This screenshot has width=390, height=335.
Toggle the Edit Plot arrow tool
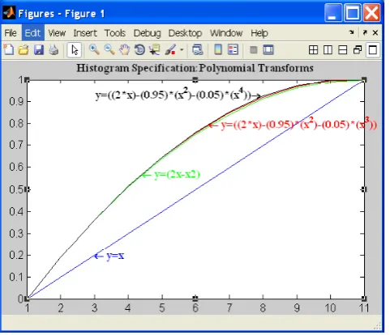pos(75,50)
